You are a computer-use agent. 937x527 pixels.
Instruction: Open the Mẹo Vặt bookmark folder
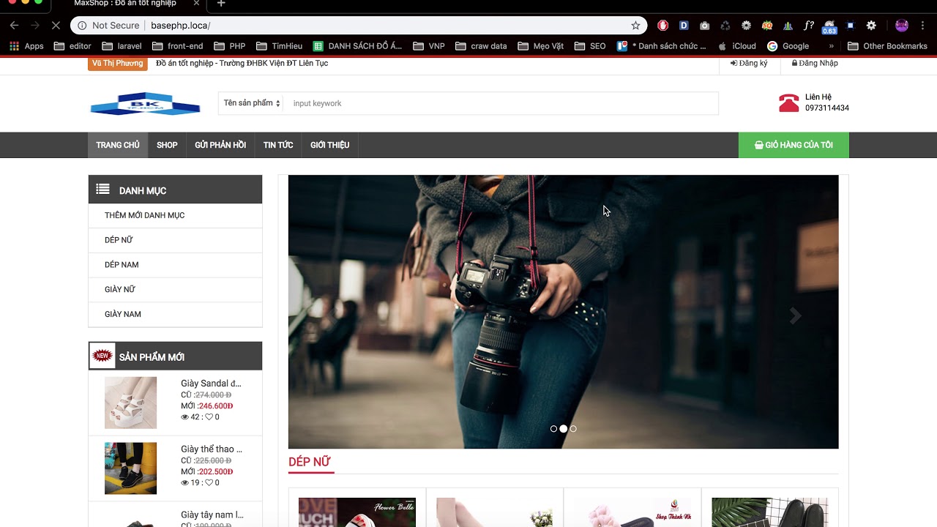pos(541,46)
